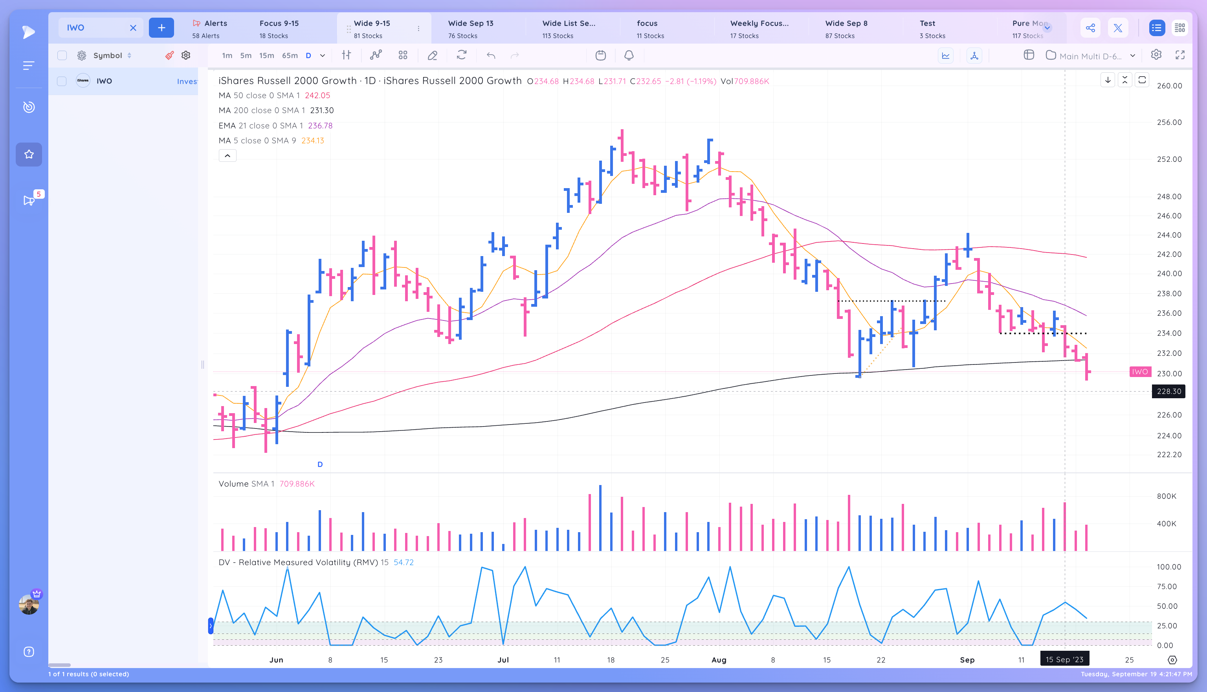Open chart settings gear icon
The height and width of the screenshot is (692, 1207).
[x=1156, y=55]
